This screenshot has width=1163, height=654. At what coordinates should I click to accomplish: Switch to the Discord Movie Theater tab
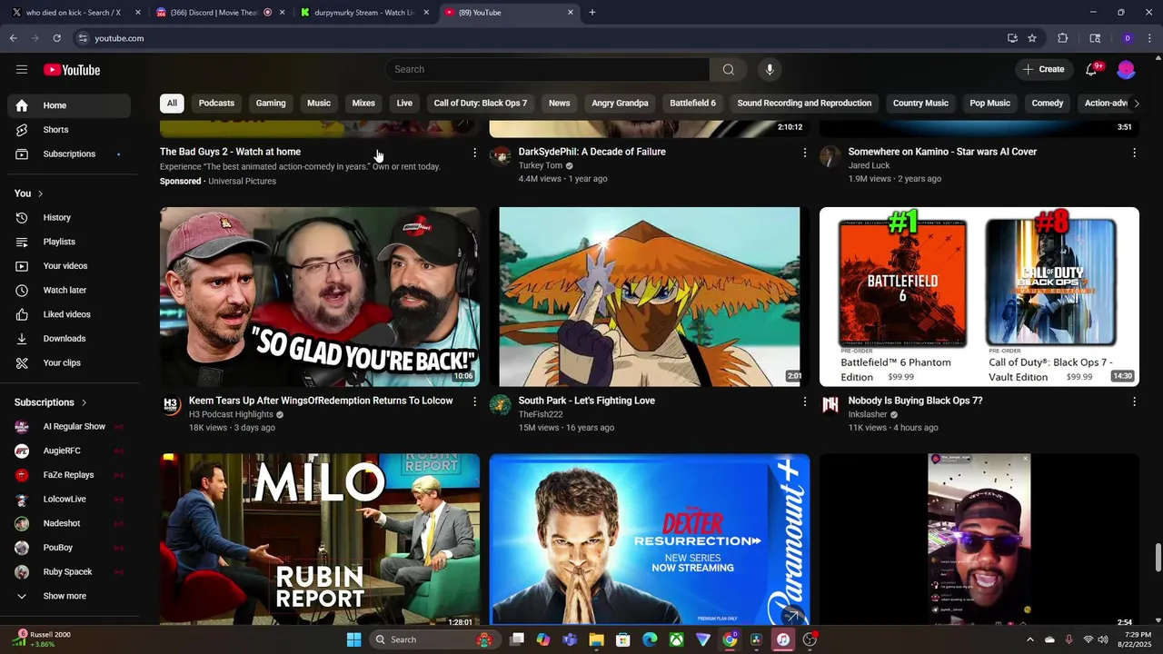tap(219, 13)
